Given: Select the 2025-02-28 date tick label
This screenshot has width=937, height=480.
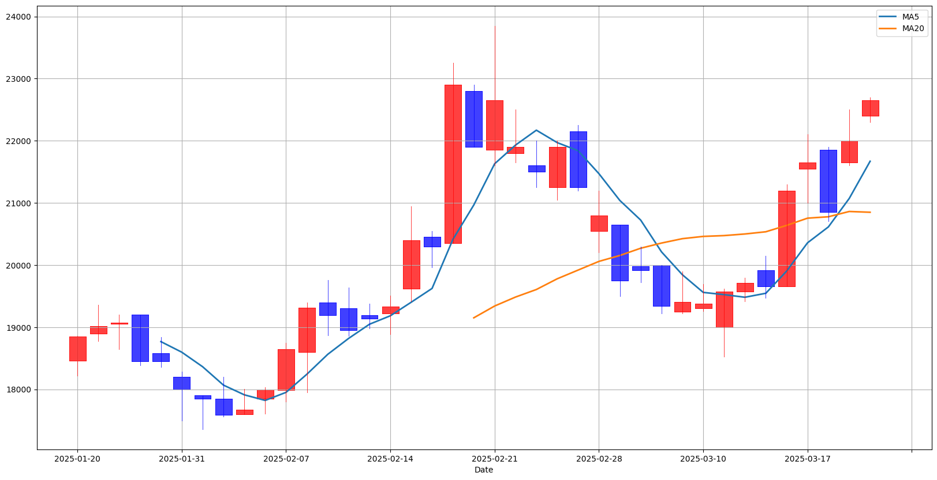Looking at the screenshot, I should click(599, 459).
